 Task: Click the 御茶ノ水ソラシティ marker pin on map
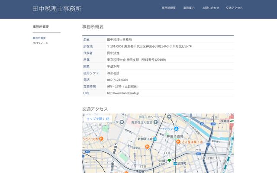tap(169, 117)
